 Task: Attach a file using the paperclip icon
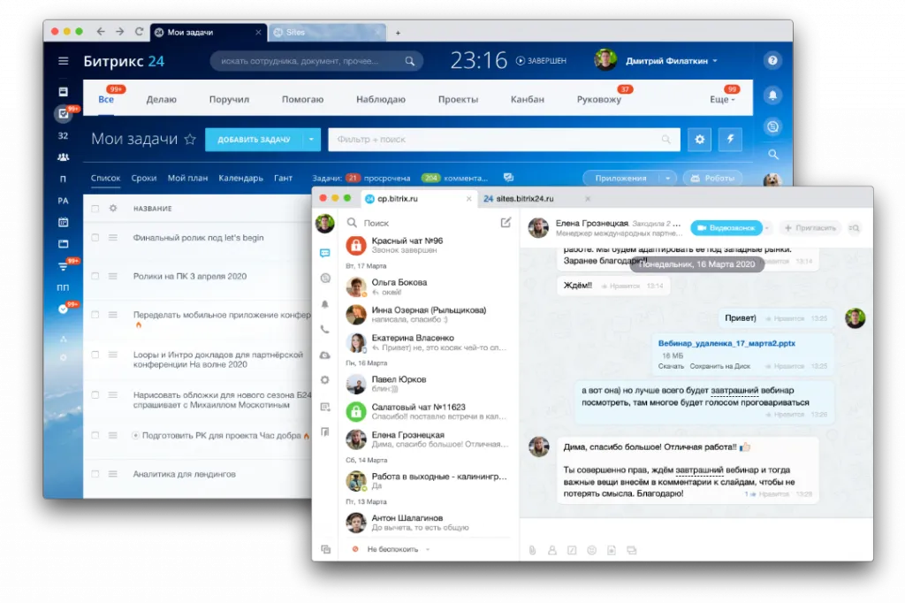[x=532, y=550]
